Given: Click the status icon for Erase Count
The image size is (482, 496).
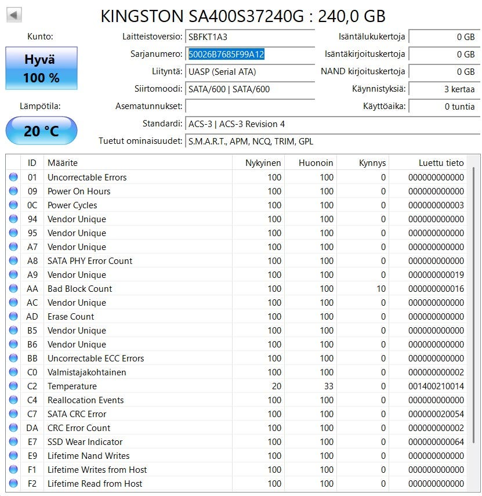Looking at the screenshot, I should tap(13, 316).
